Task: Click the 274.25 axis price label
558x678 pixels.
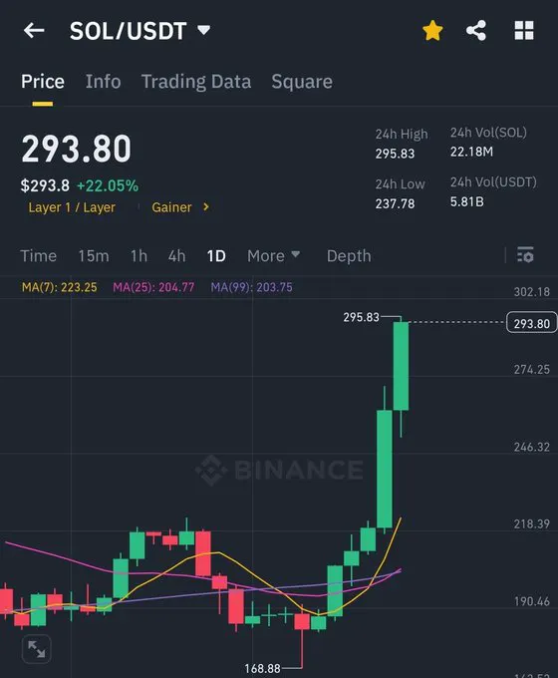Action: click(532, 370)
